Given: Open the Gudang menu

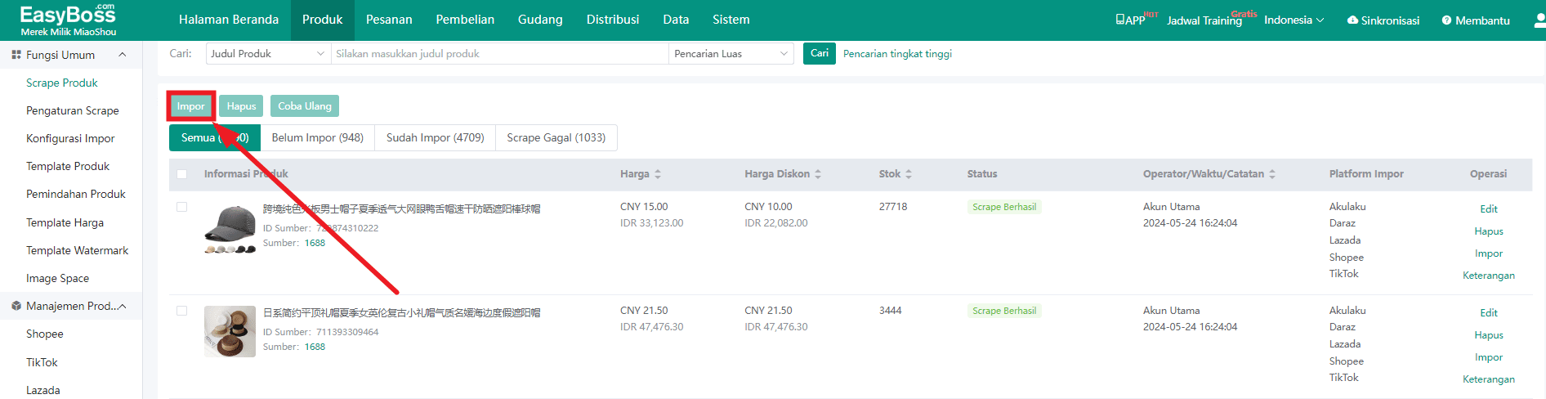Looking at the screenshot, I should (540, 20).
